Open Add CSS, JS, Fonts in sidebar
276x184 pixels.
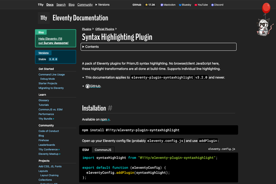pos(50,166)
